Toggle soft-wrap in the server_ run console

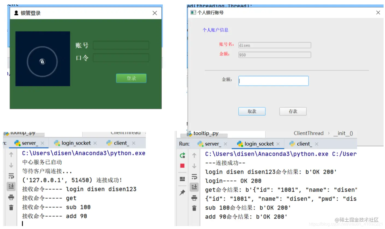(11, 176)
